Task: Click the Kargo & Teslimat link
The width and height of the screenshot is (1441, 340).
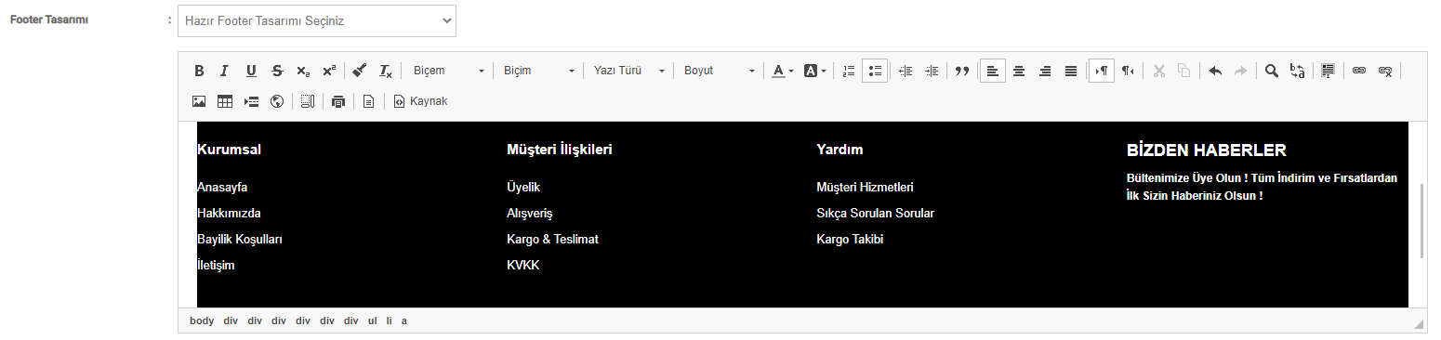Action: point(552,239)
